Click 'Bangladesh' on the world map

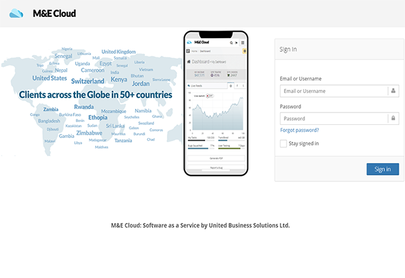49,121
